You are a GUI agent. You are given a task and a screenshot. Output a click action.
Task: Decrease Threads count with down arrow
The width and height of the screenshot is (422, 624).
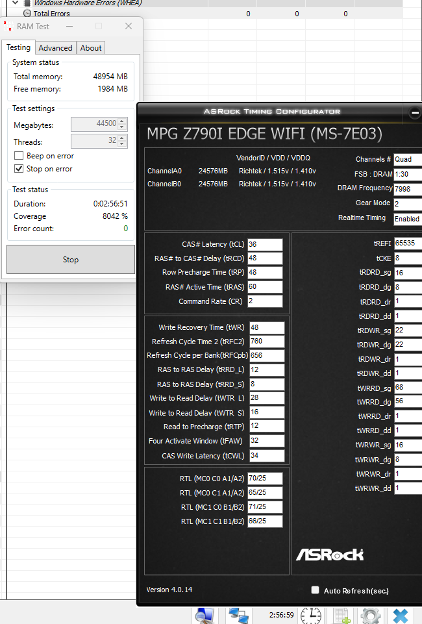[123, 144]
